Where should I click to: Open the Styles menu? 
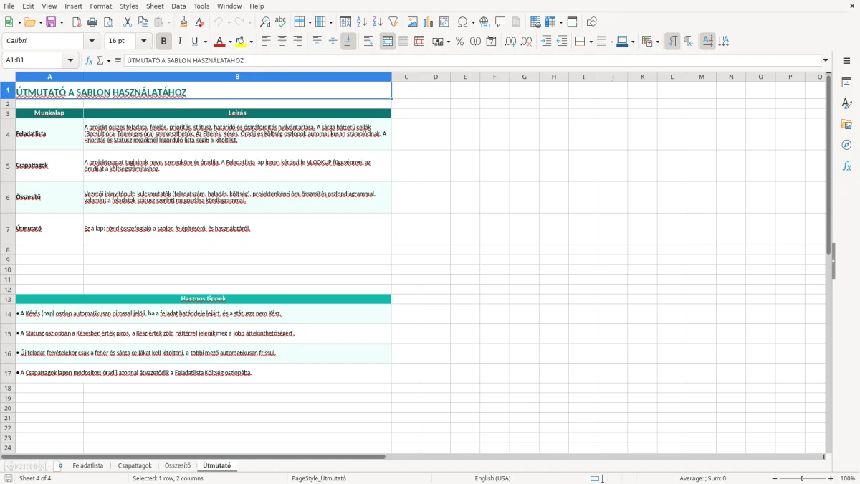pos(129,6)
